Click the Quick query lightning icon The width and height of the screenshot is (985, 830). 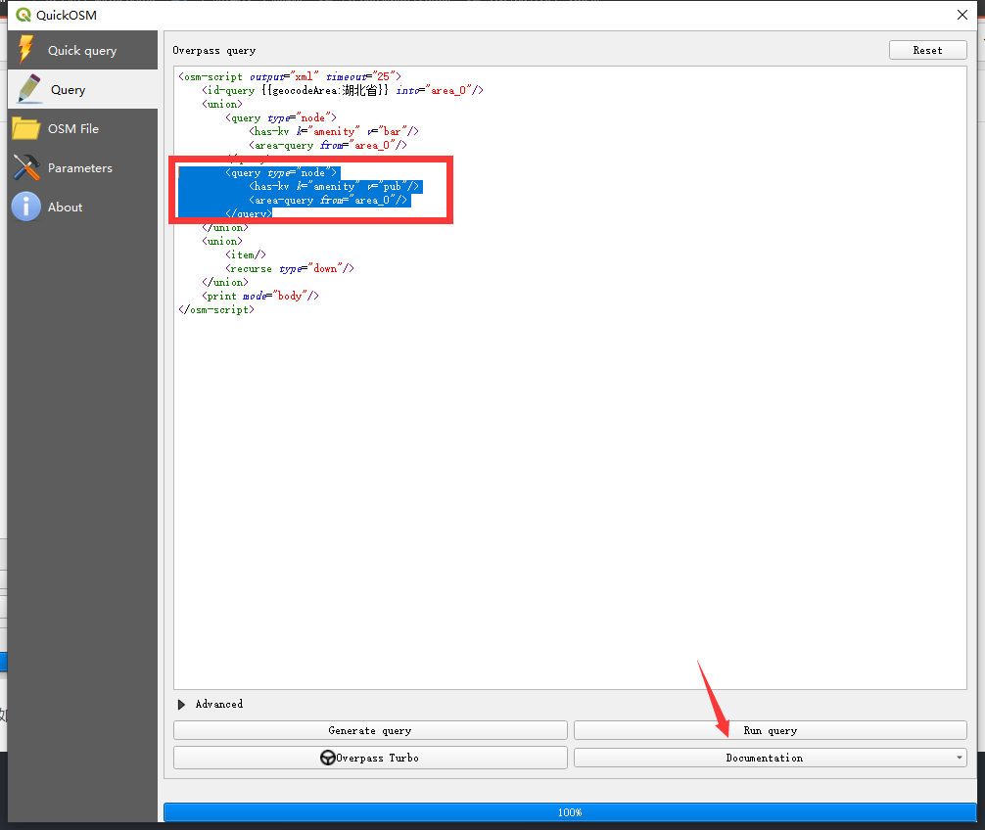point(25,50)
